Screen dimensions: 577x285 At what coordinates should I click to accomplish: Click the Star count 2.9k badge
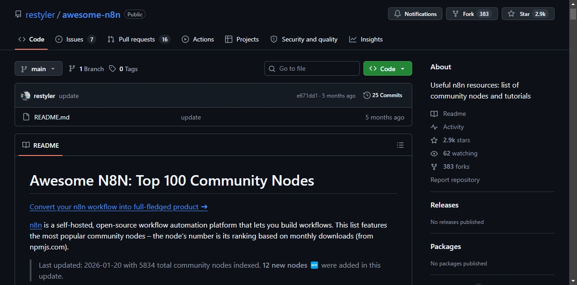coord(540,14)
